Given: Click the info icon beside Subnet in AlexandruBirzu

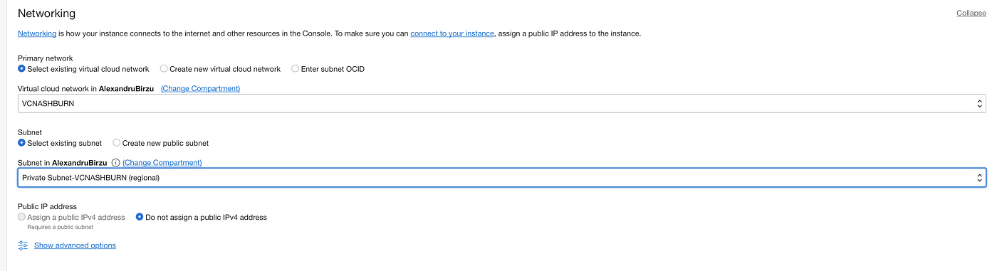Looking at the screenshot, I should (x=115, y=163).
